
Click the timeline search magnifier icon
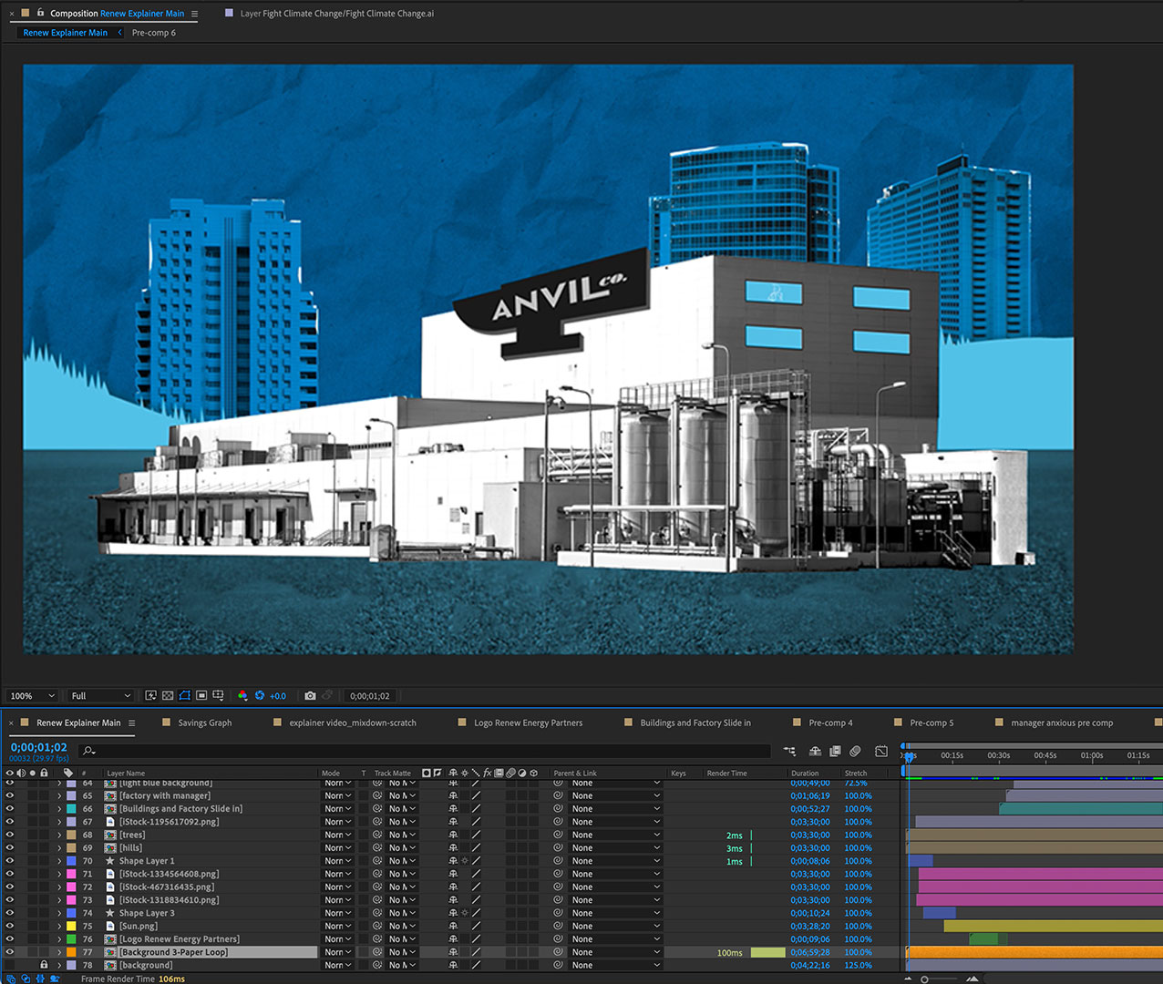88,752
